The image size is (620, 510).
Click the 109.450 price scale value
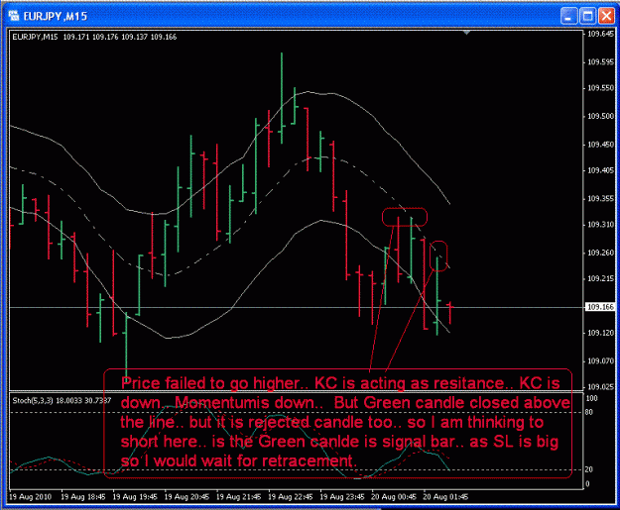[600, 145]
